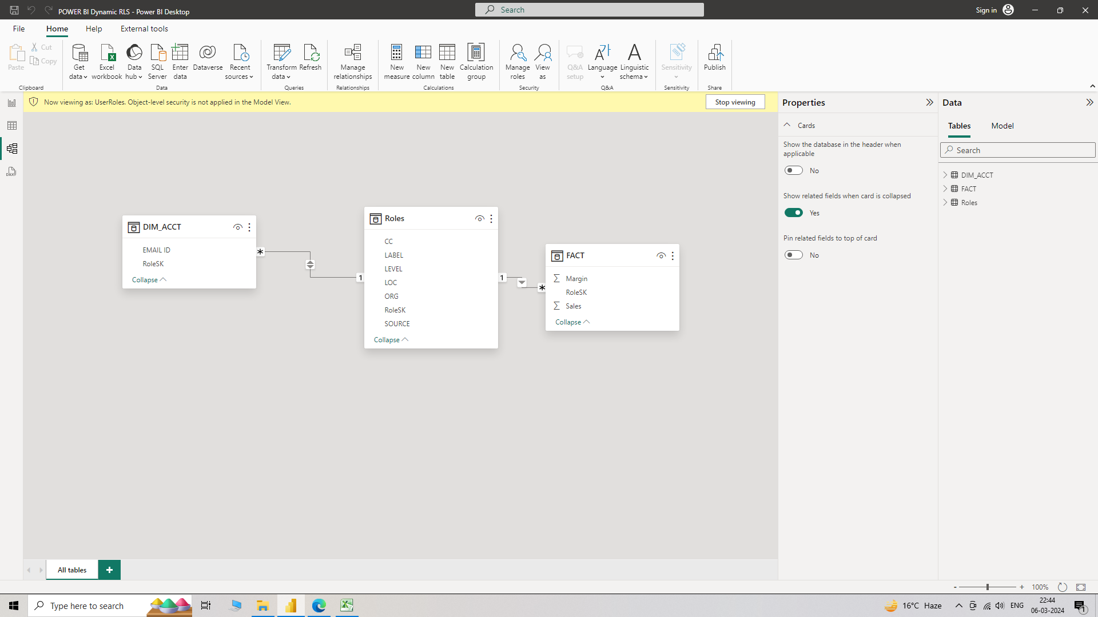Viewport: 1098px width, 617px height.
Task: Add a new layout tab
Action: [109, 570]
